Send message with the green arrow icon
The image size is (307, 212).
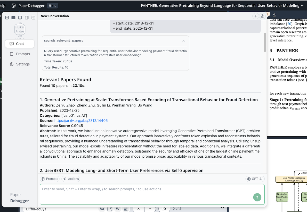point(257,197)
